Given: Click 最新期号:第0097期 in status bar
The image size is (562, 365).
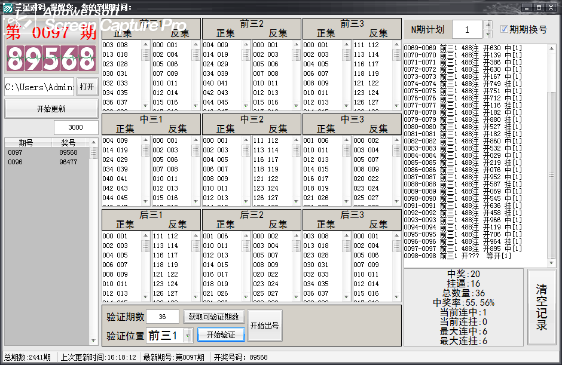Looking at the screenshot, I should [x=174, y=357].
